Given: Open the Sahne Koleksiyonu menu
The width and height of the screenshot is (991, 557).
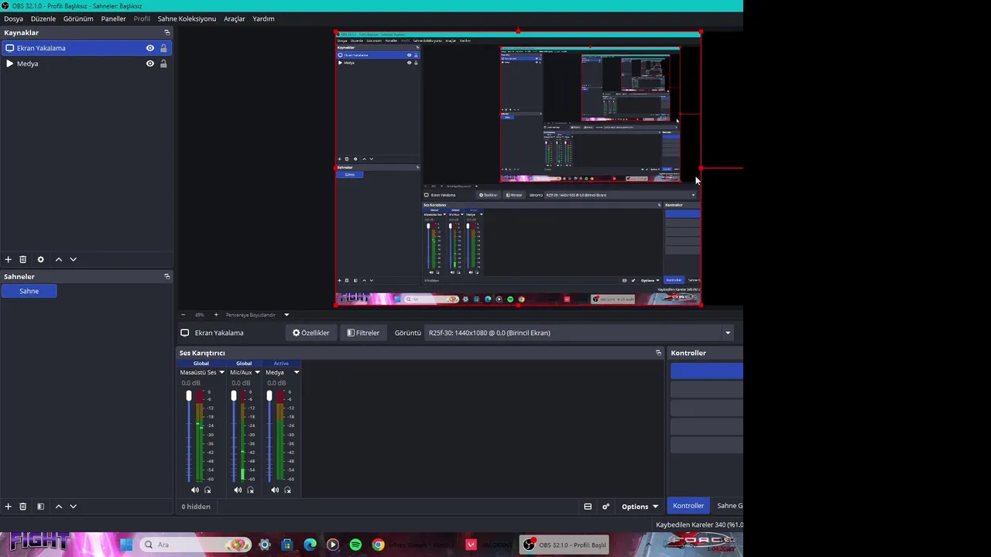Looking at the screenshot, I should [187, 19].
